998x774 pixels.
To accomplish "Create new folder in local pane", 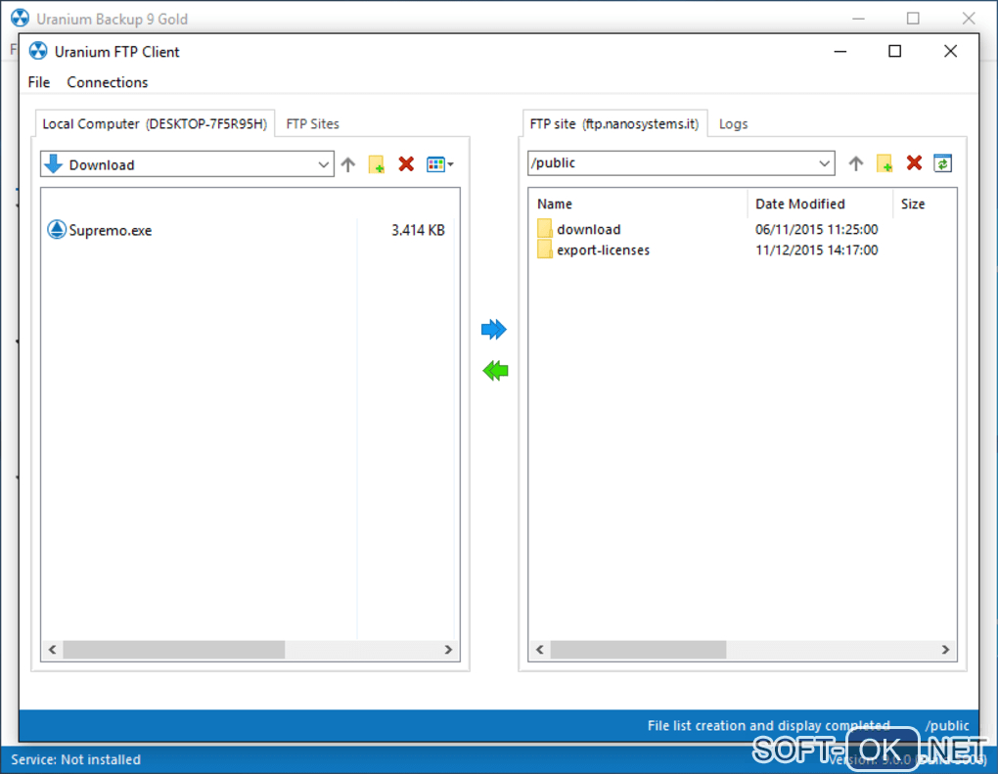I will (x=376, y=164).
